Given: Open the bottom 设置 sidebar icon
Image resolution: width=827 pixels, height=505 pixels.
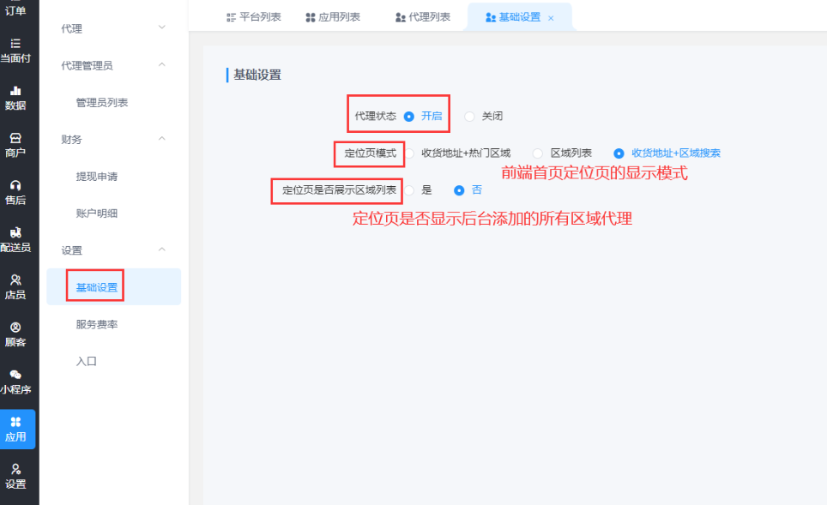Looking at the screenshot, I should point(15,469).
